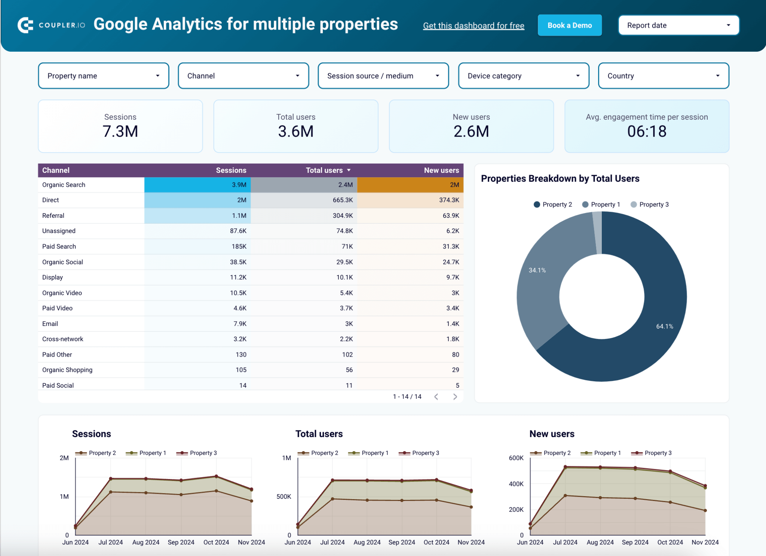Open the Property name filter dropdown
Image resolution: width=766 pixels, height=556 pixels.
point(104,76)
